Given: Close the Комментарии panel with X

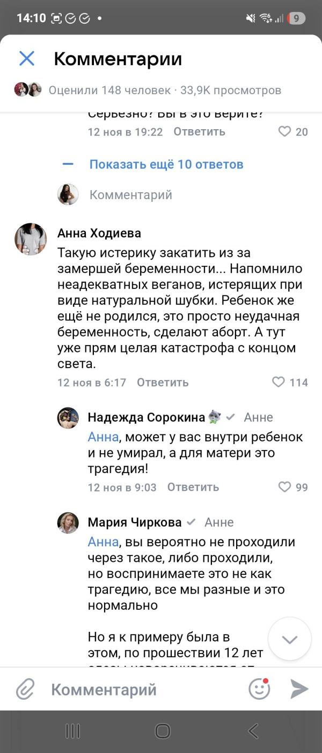Looking at the screenshot, I should coord(27,59).
